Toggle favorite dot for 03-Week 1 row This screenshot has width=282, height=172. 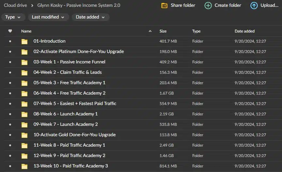tap(10, 62)
